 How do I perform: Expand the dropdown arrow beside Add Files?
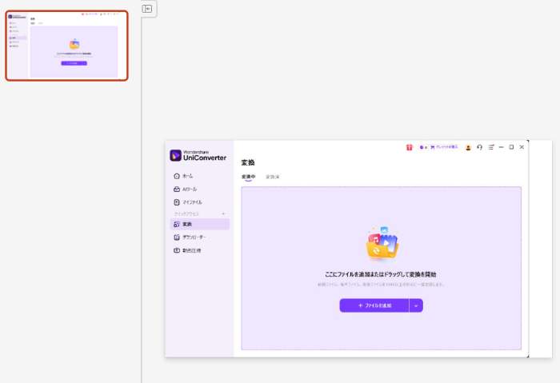click(x=416, y=305)
